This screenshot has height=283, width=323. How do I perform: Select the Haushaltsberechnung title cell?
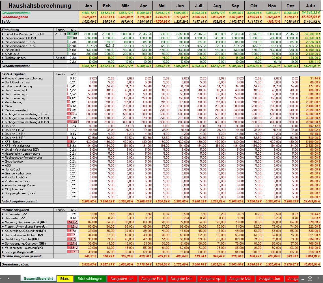(x=40, y=6)
